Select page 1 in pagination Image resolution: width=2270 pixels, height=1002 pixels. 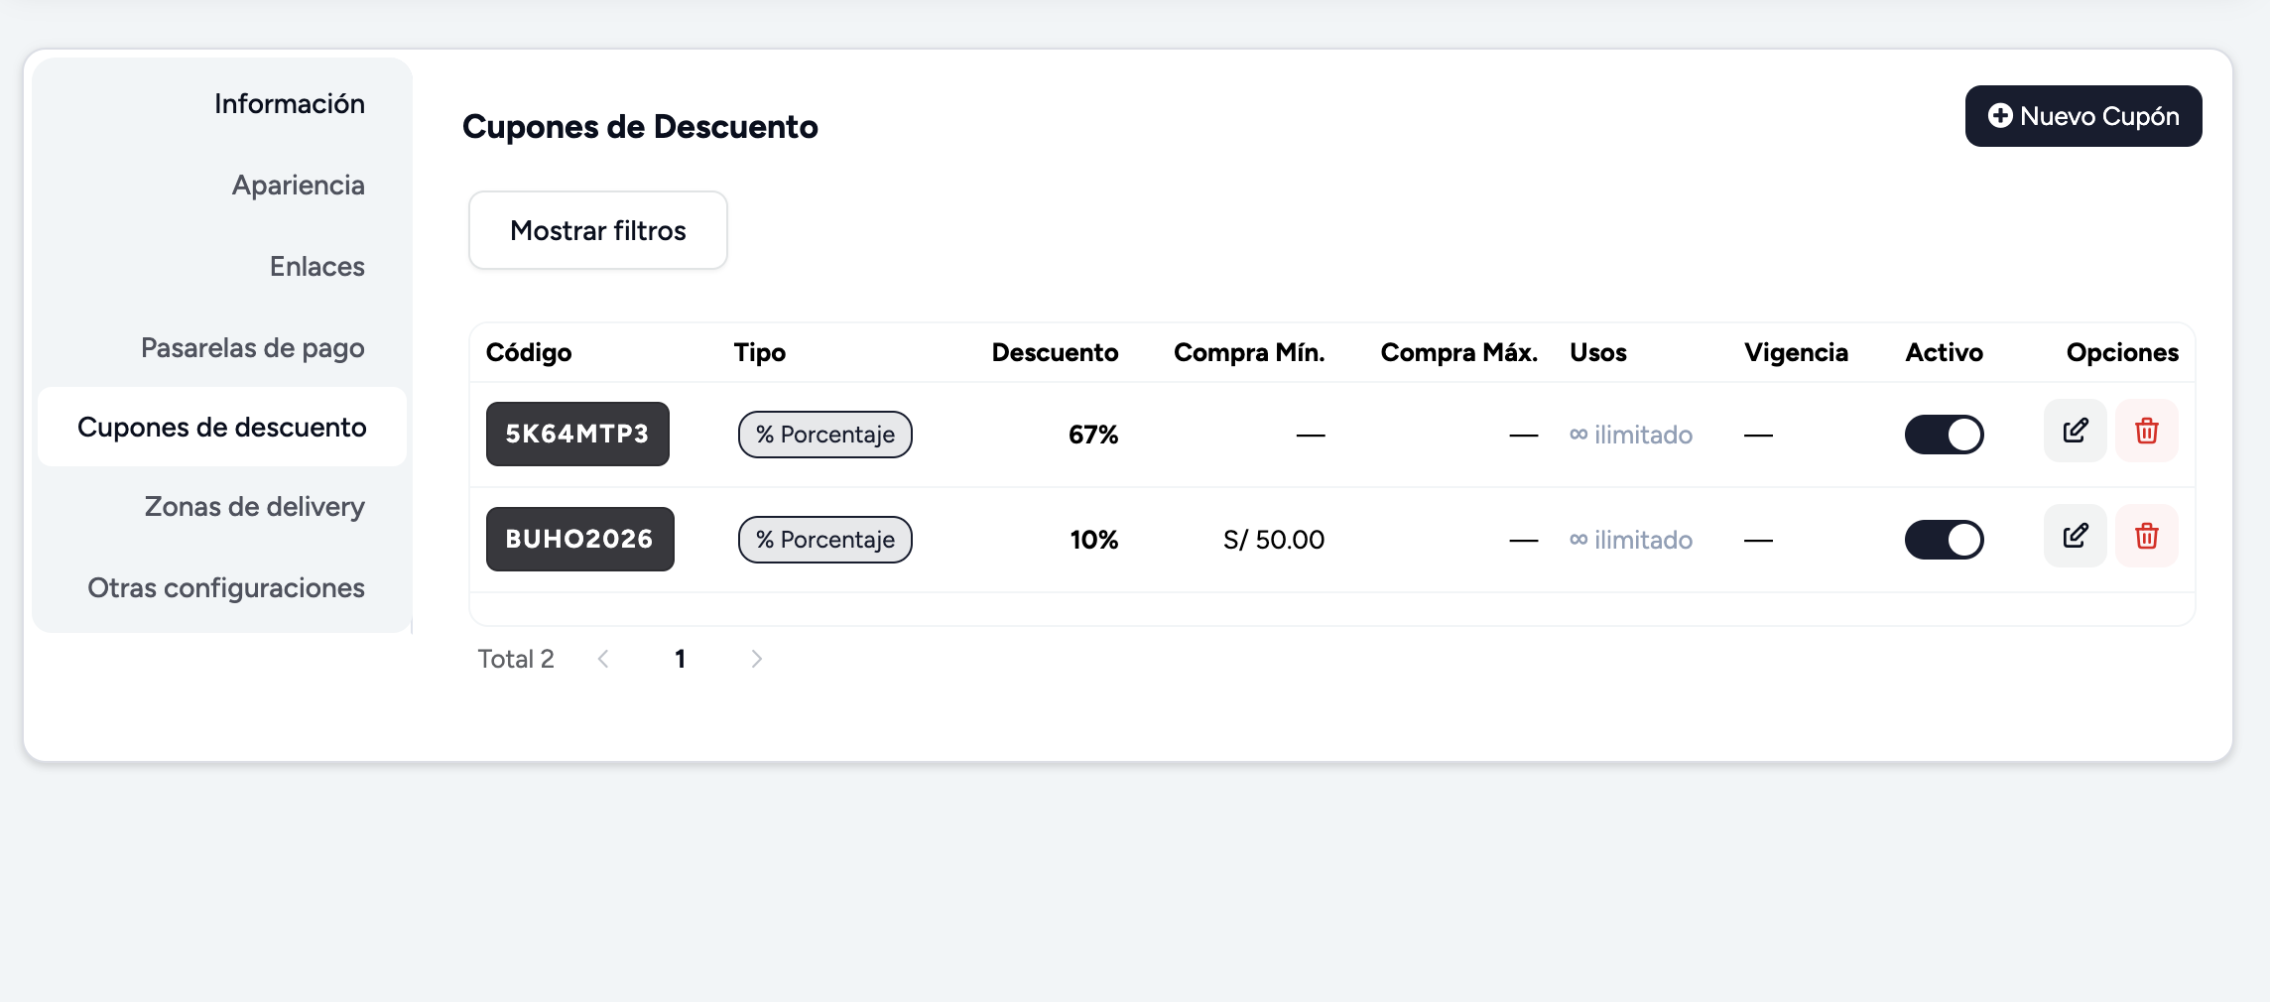click(x=680, y=659)
